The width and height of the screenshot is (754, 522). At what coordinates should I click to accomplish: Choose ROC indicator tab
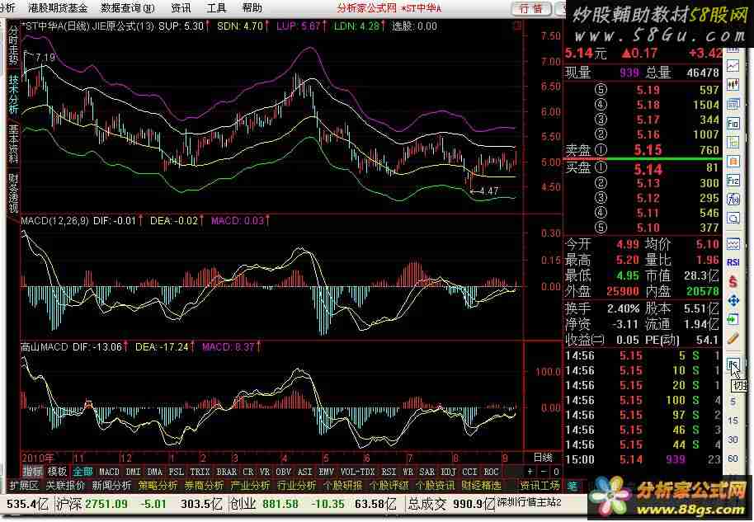[491, 472]
